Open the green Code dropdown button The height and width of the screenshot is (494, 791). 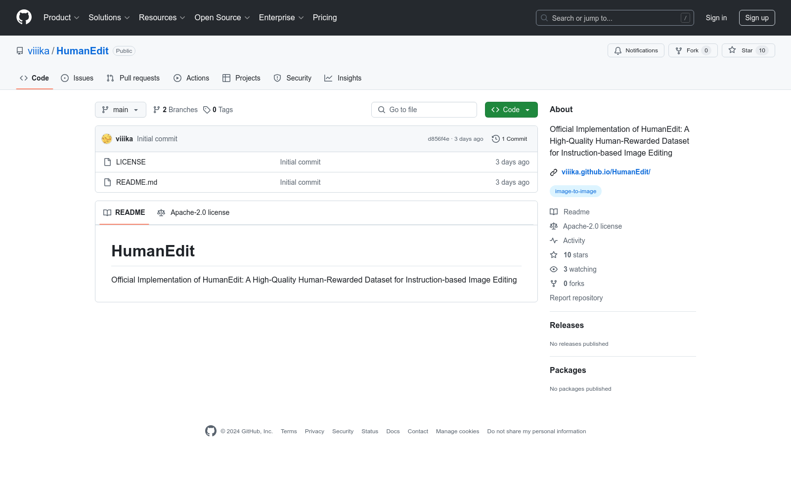click(511, 110)
